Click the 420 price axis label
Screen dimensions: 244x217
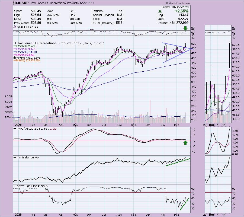coord(194,68)
